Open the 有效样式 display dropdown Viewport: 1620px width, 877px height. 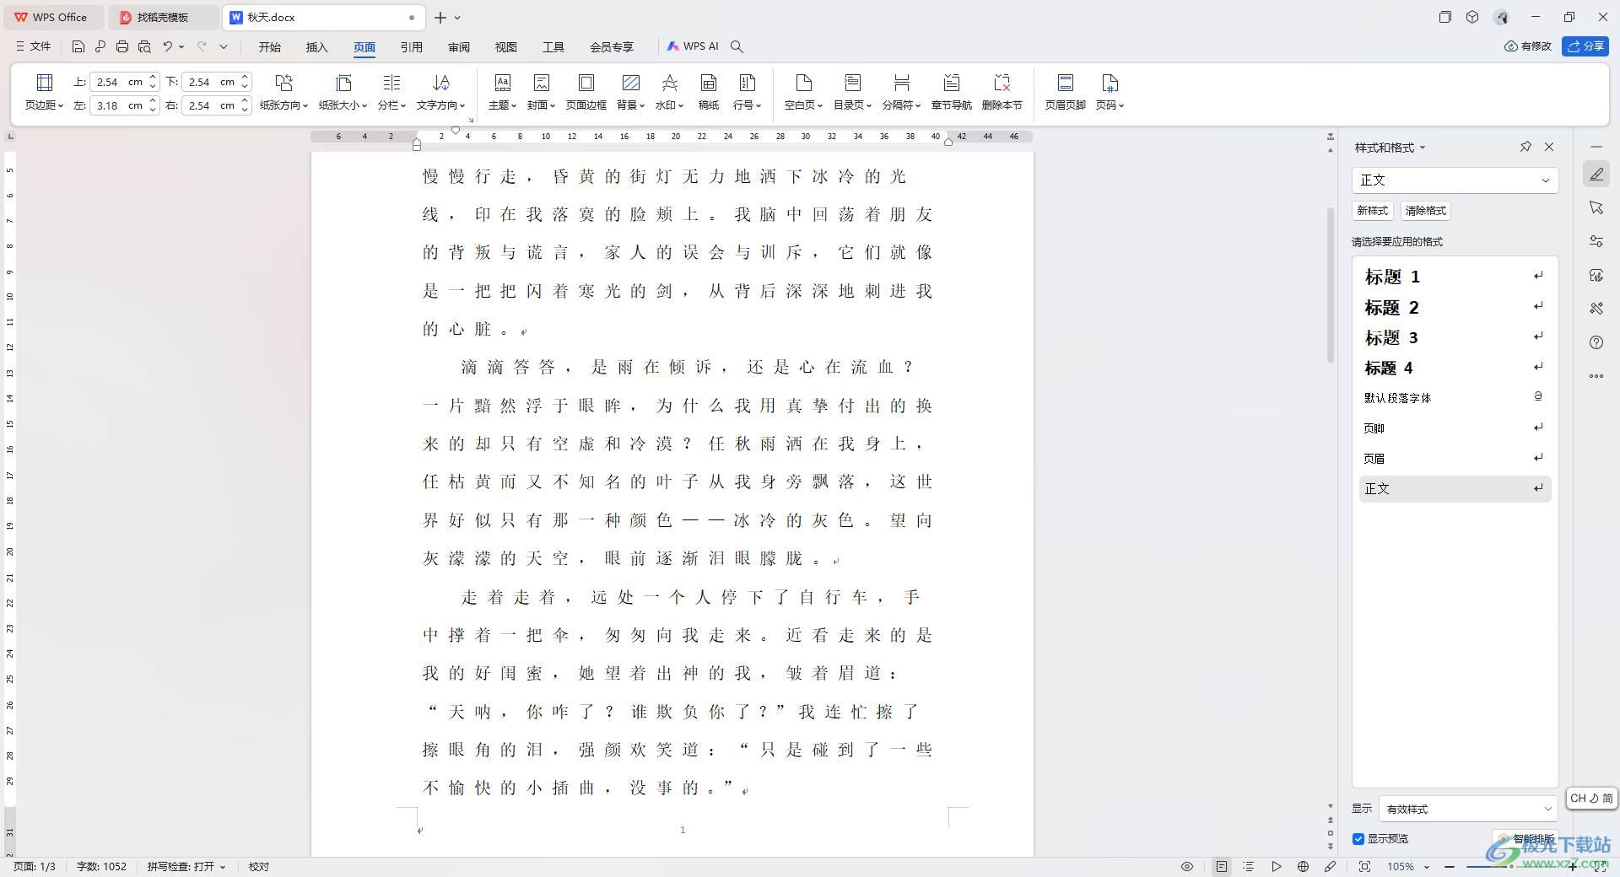(1467, 809)
